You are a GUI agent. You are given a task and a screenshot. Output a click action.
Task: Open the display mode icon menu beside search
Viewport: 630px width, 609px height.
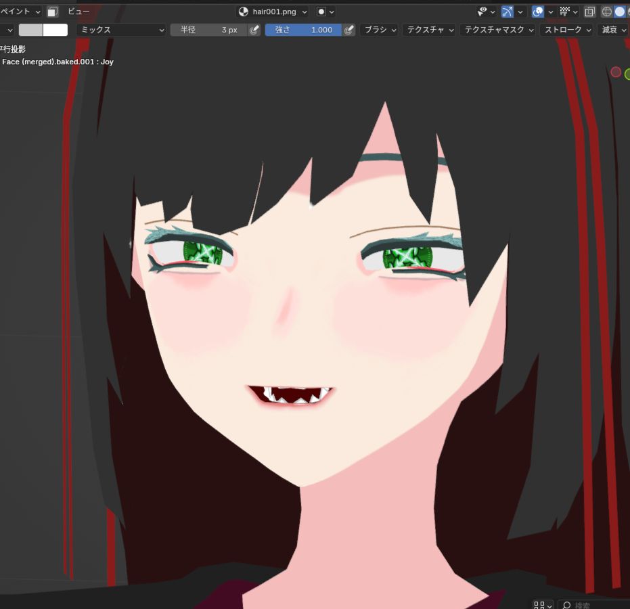pyautogui.click(x=543, y=604)
